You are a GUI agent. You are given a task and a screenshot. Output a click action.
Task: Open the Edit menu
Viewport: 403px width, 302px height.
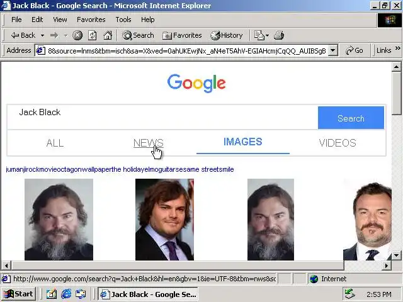(37, 20)
